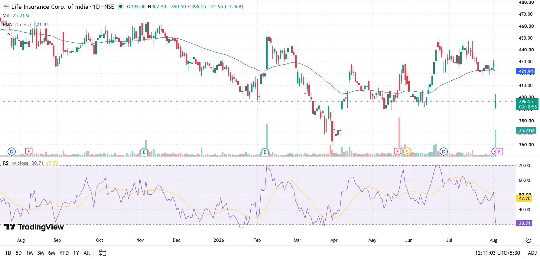The image size is (540, 259).
Task: Click the close value C396.55
Action: coord(197,6)
